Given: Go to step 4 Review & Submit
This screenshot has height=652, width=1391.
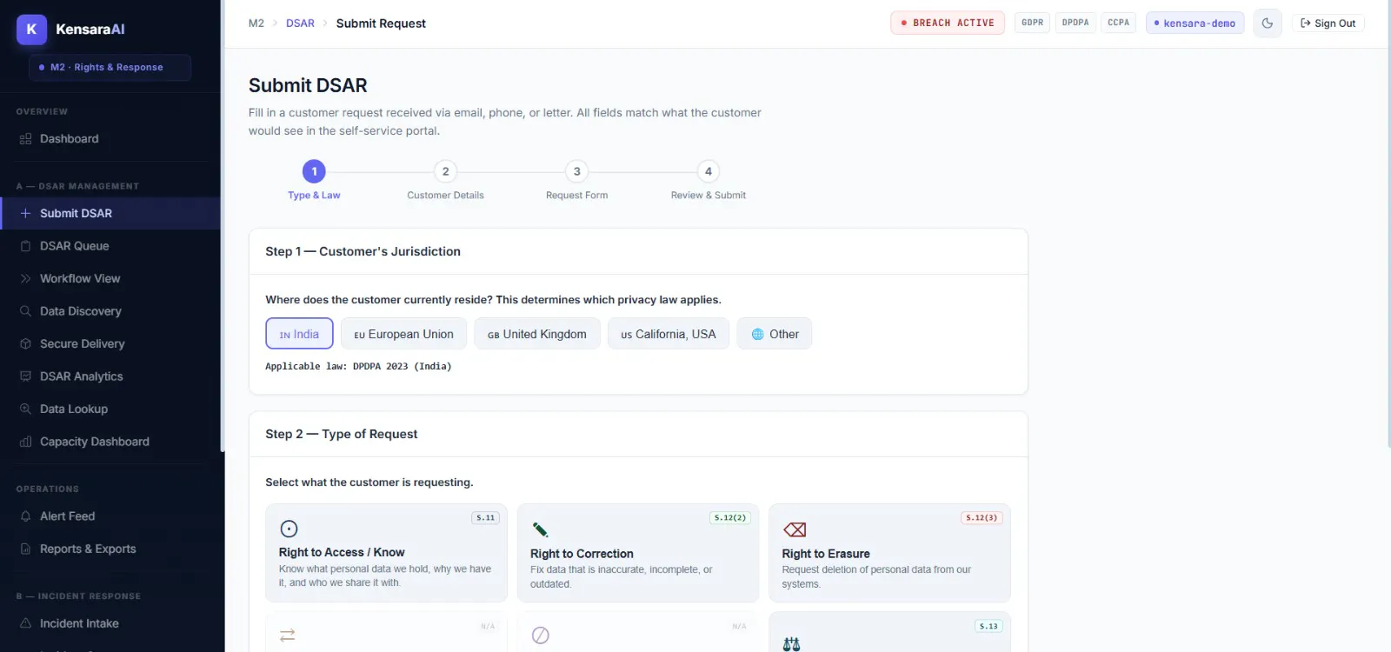Looking at the screenshot, I should 708,180.
